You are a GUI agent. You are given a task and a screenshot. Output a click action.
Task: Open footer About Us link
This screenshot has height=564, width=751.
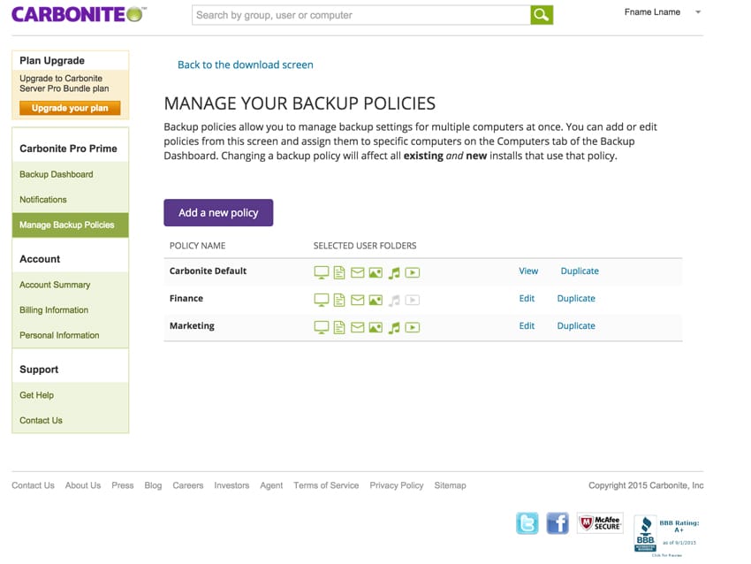[83, 485]
